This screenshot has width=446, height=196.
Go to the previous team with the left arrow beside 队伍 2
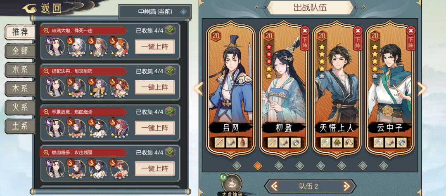pyautogui.click(x=274, y=187)
